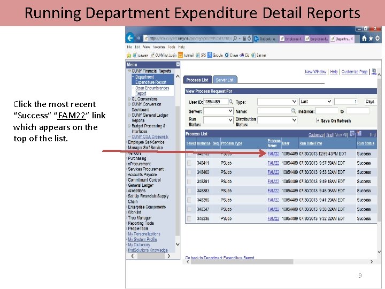Tick the Select checkbox for instance 348383
This screenshot has width=385, height=289.
coord(189,191)
